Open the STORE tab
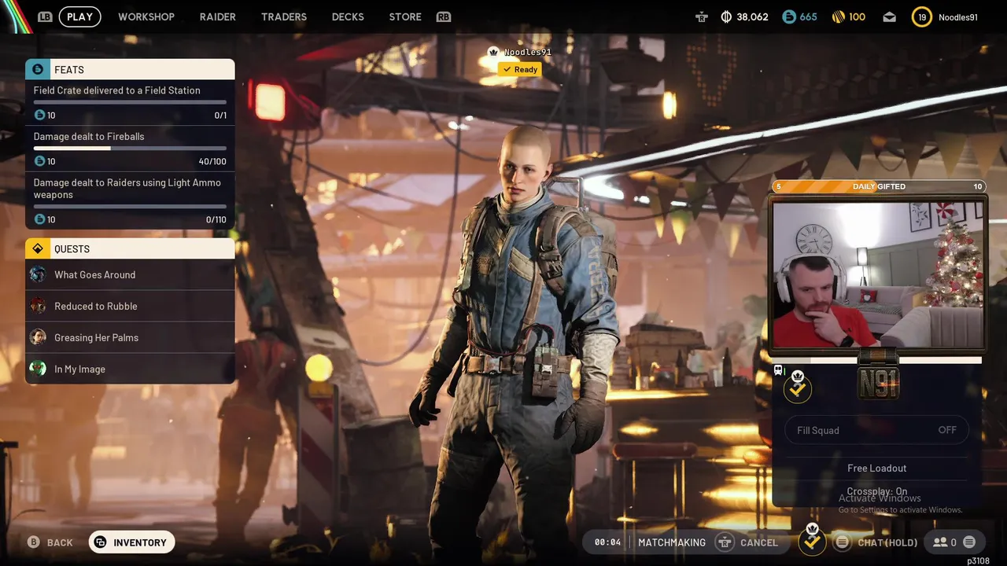 405,17
